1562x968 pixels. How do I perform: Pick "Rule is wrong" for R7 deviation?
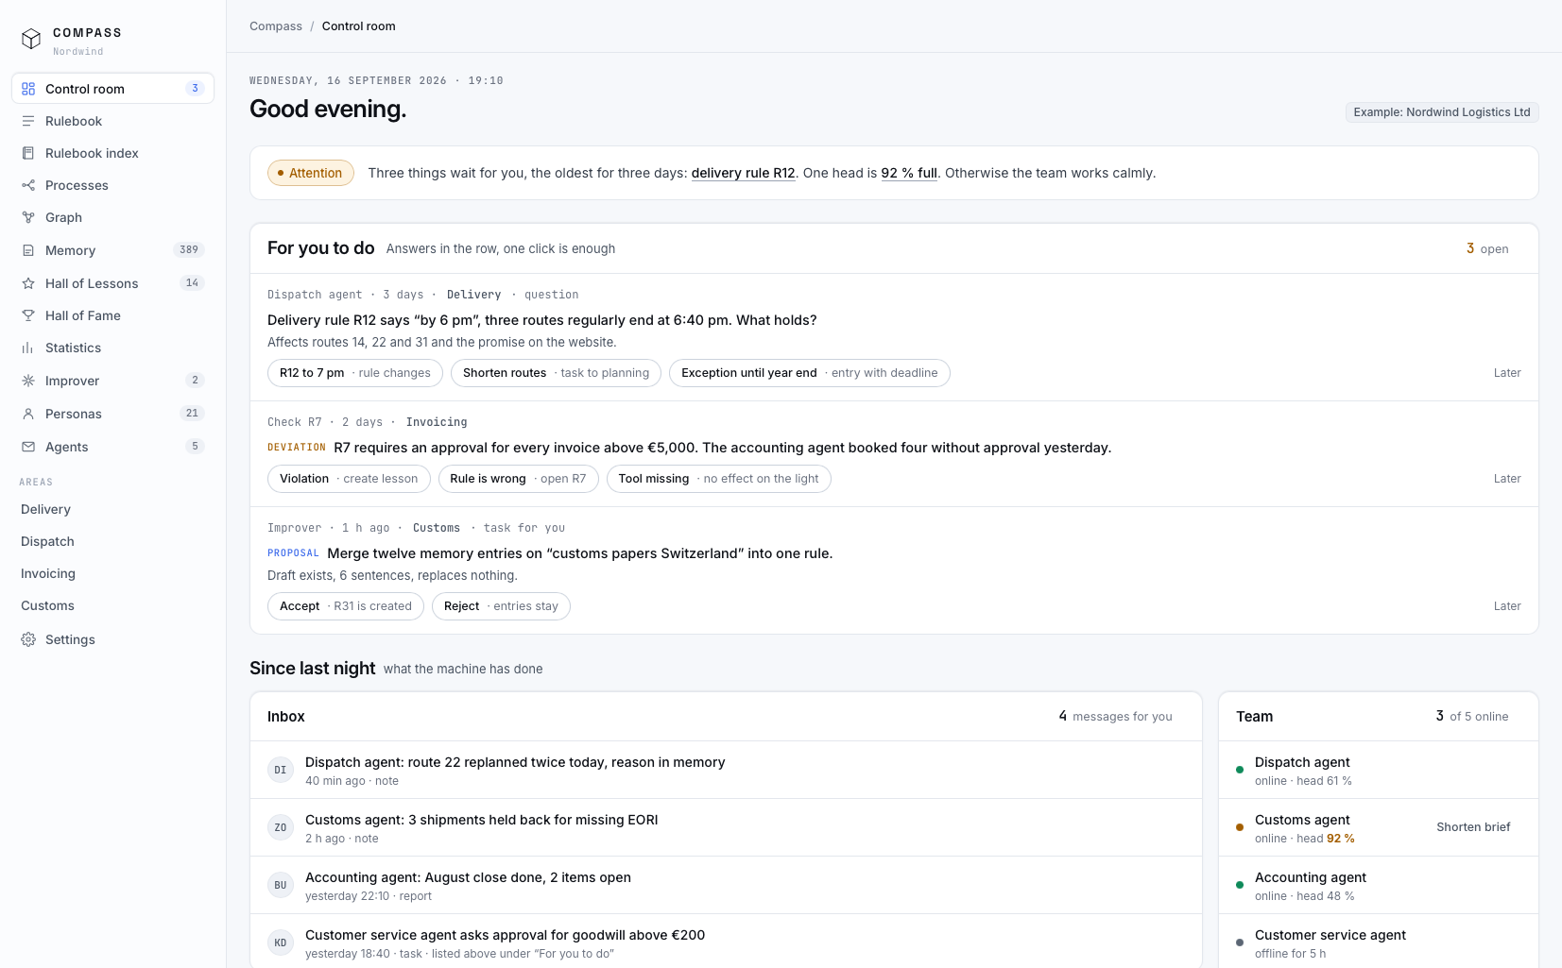pyautogui.click(x=518, y=479)
